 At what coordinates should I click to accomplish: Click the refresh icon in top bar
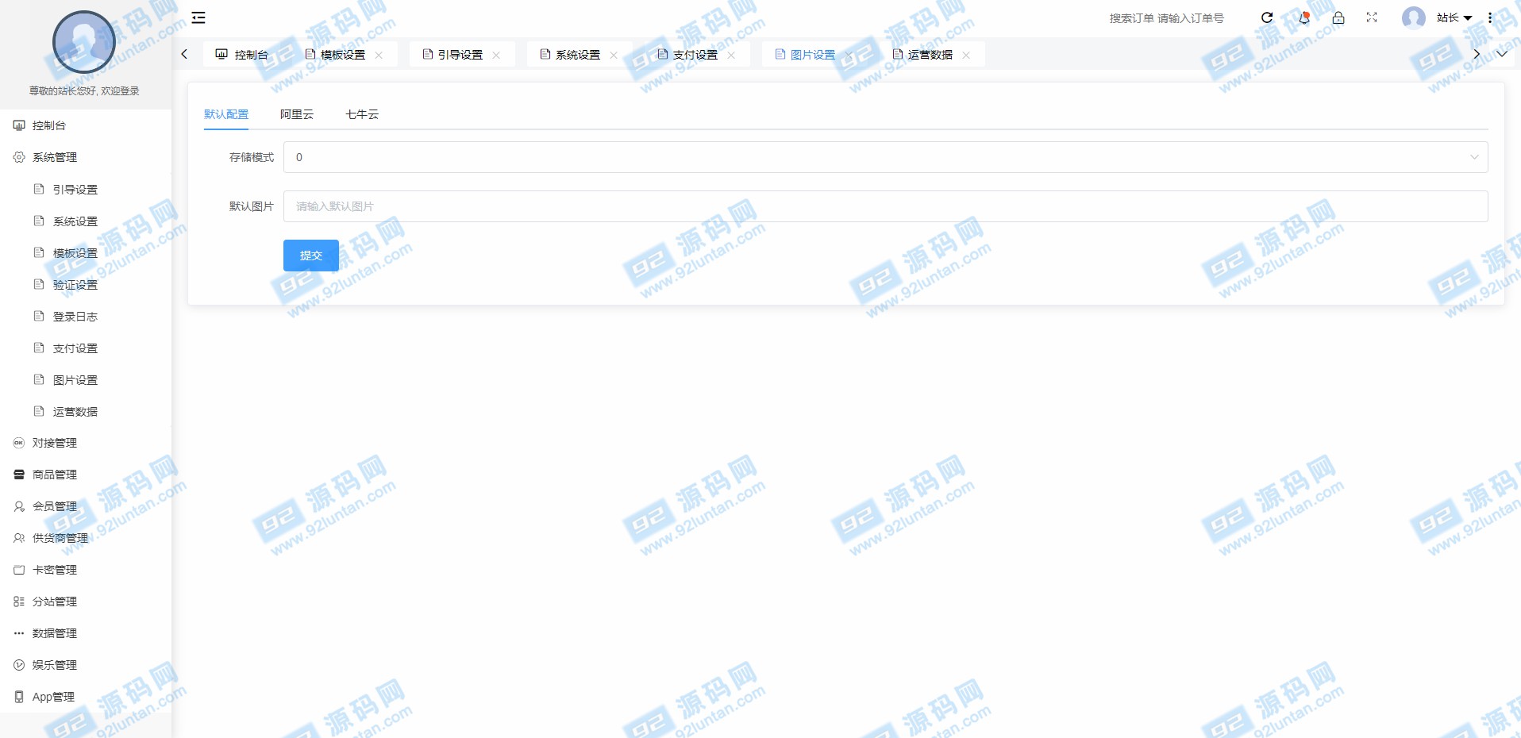point(1267,17)
